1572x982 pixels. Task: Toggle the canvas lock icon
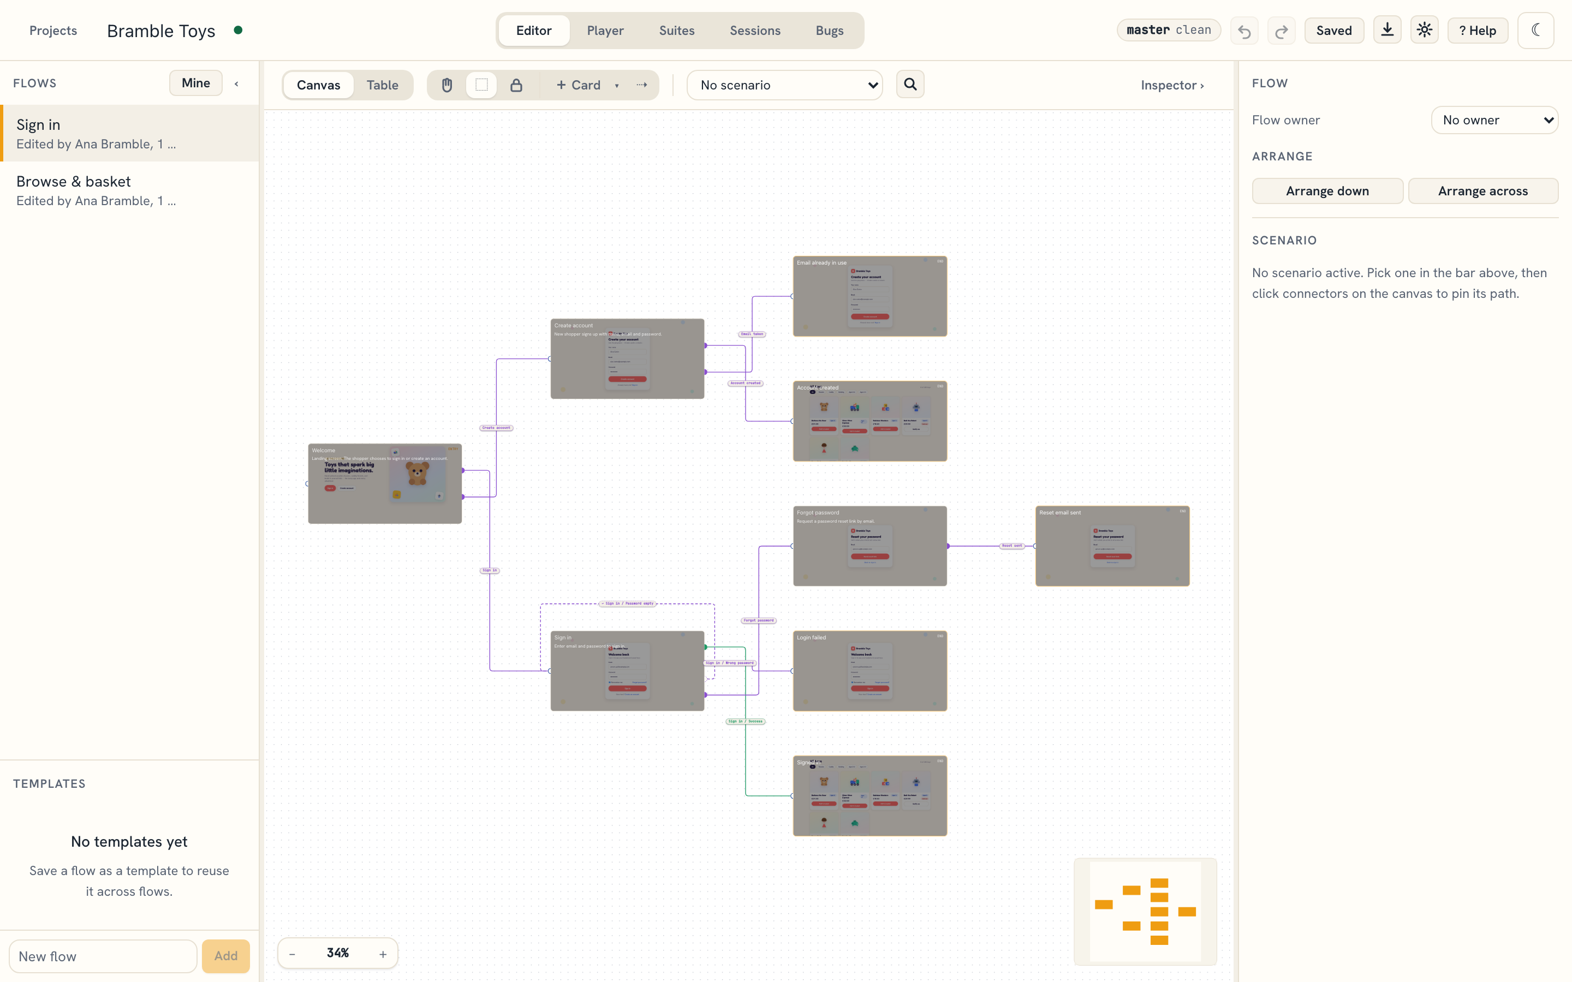coord(516,85)
